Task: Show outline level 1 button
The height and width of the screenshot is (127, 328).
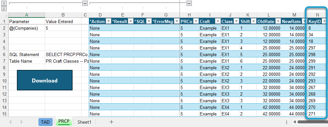Action: point(4,3)
